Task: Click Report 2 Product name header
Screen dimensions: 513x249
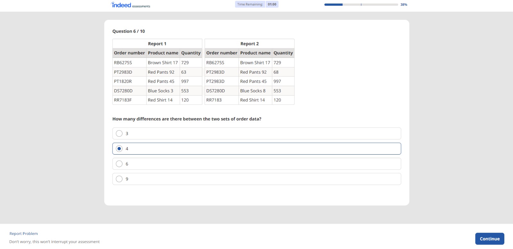Action: (x=255, y=53)
